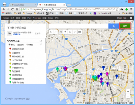Image resolution: width=135 pixels, height=105 pixels.
Task: Click the purple J marker on map
Action: point(65,68)
